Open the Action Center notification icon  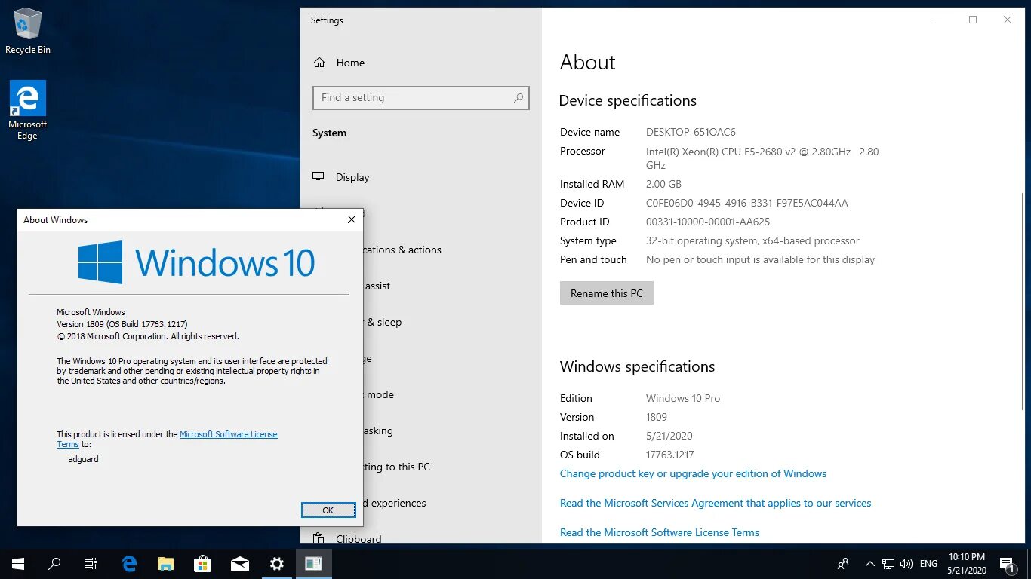1007,564
